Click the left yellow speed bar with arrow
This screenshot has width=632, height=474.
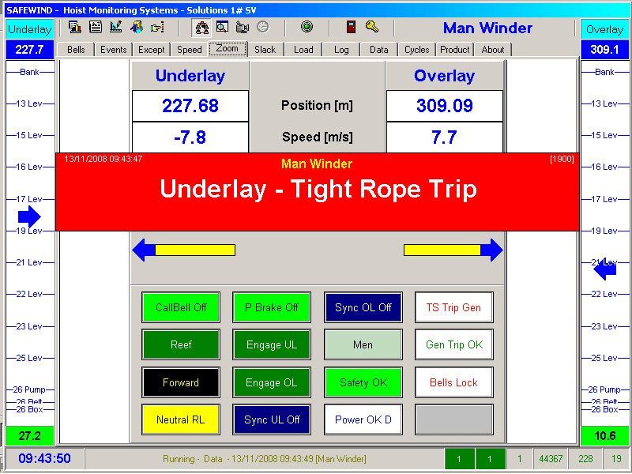click(x=184, y=250)
